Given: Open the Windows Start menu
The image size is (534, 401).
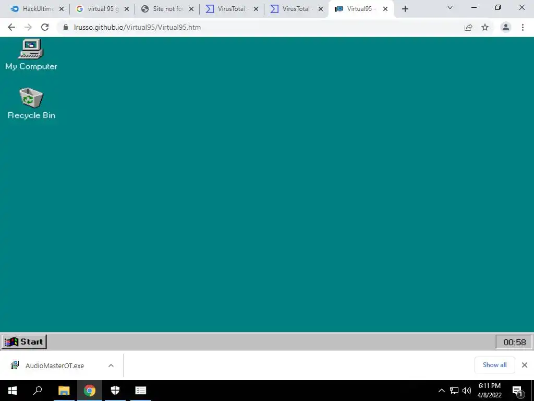Looking at the screenshot, I should click(x=13, y=391).
